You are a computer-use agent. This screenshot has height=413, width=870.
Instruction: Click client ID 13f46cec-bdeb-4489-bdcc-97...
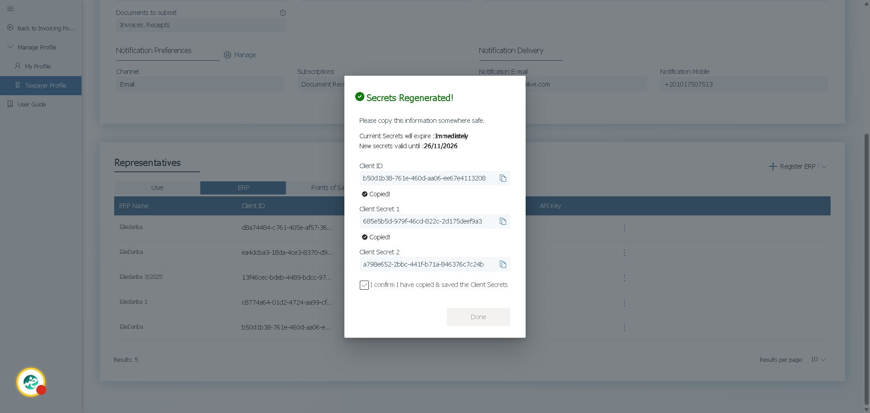click(286, 277)
